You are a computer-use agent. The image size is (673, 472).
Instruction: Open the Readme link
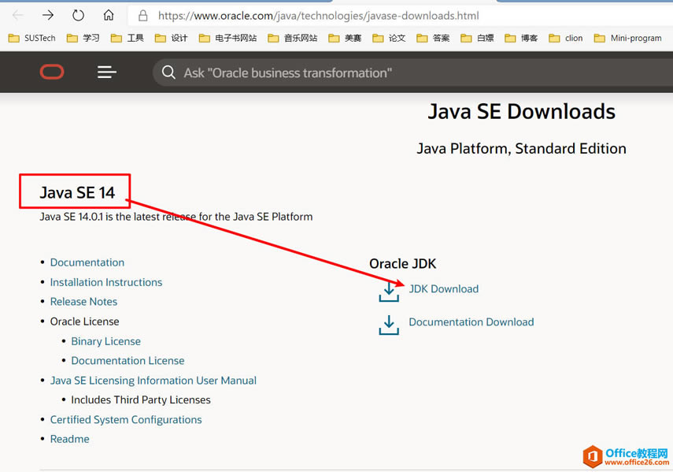click(69, 439)
